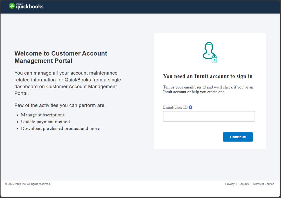This screenshot has height=198, width=281.
Task: Click the Manage subscriptions bullet item
Action: 43,115
